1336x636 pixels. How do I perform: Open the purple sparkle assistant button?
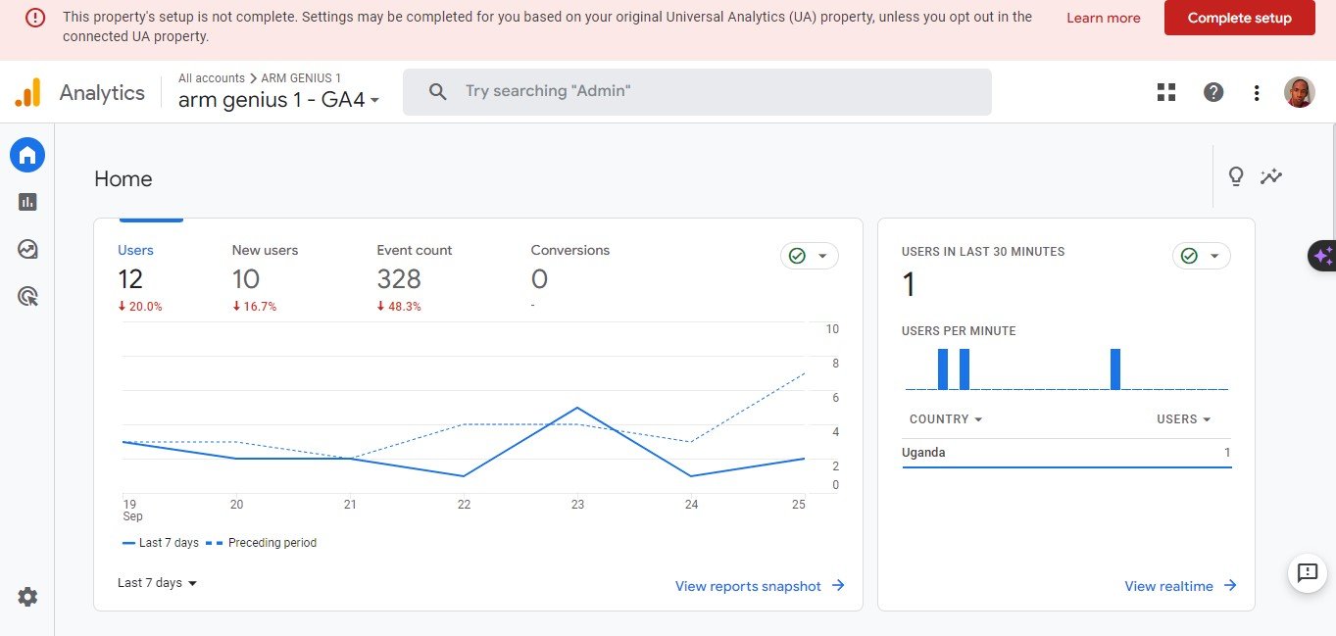(1322, 256)
